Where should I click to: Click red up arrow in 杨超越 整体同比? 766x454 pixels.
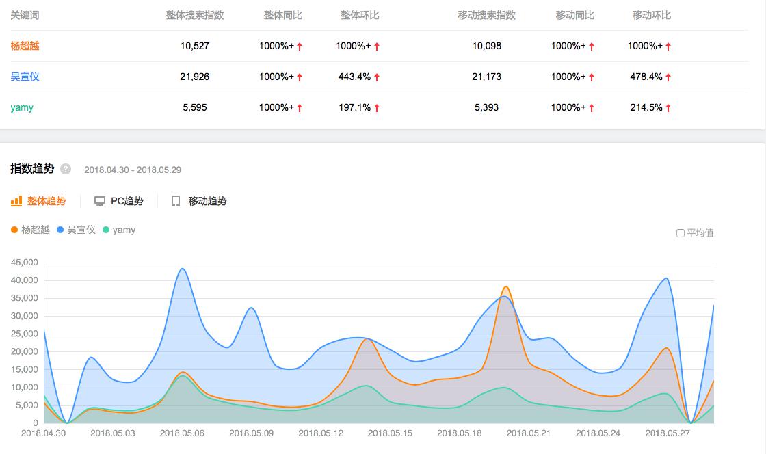point(300,46)
